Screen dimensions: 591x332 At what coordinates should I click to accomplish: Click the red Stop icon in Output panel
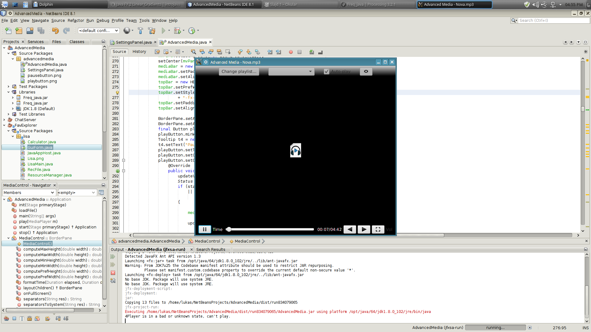click(113, 273)
